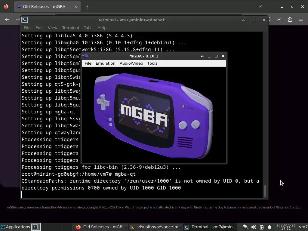Open the Terminal Help menu
This screenshot has height=231, width=308.
(102, 28)
